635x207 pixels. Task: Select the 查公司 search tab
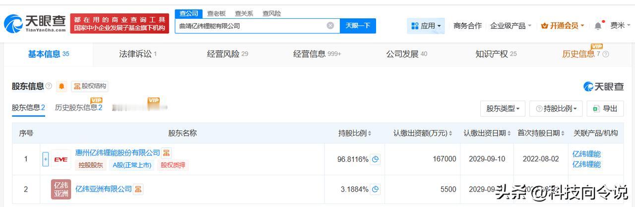(189, 13)
